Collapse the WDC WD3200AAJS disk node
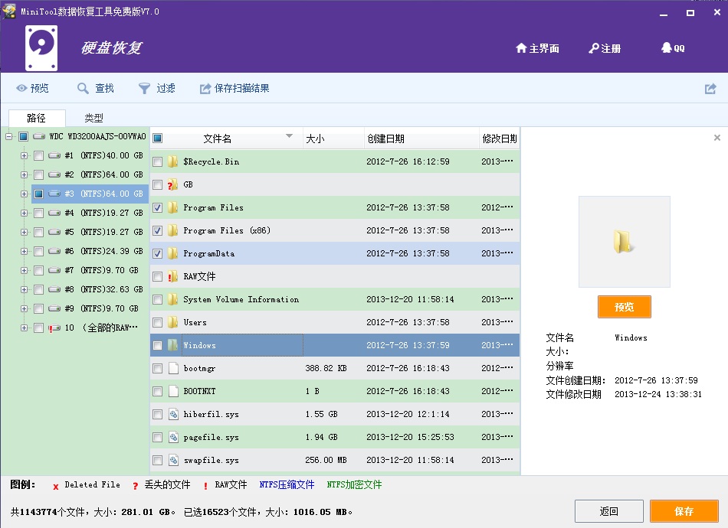The height and width of the screenshot is (528, 728). (9, 136)
